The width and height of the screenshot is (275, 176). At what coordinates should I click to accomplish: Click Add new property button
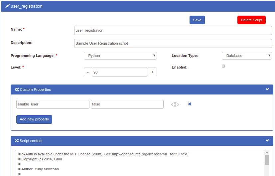pyautogui.click(x=34, y=119)
